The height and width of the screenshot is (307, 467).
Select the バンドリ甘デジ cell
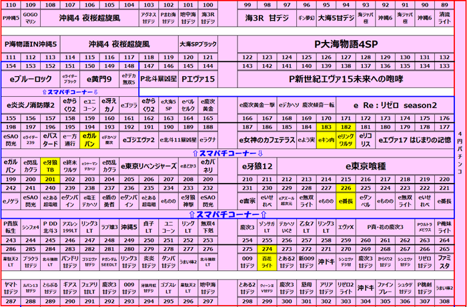click(x=69, y=262)
